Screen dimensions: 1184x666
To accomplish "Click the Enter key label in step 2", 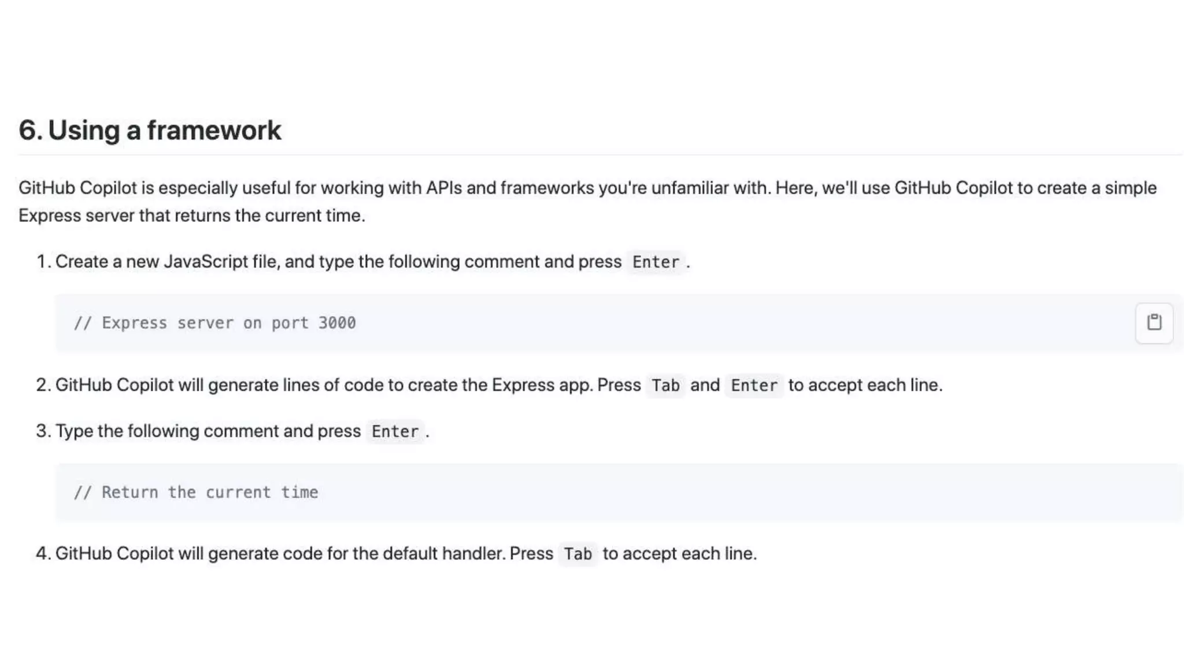I will [754, 386].
